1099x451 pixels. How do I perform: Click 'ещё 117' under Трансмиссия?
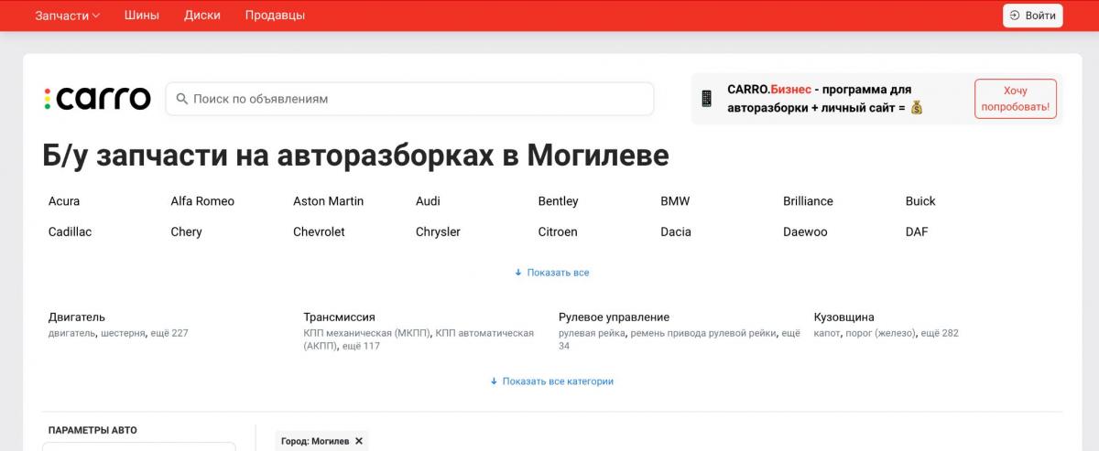point(362,347)
